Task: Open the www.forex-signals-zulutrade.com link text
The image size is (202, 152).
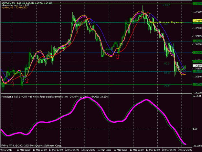Action: pyautogui.click(x=50, y=97)
